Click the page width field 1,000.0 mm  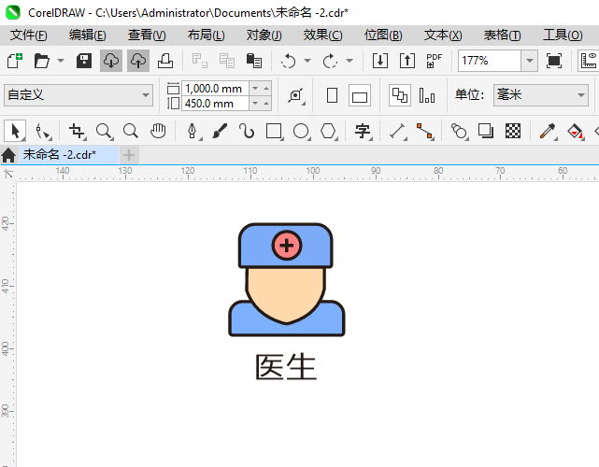215,89
